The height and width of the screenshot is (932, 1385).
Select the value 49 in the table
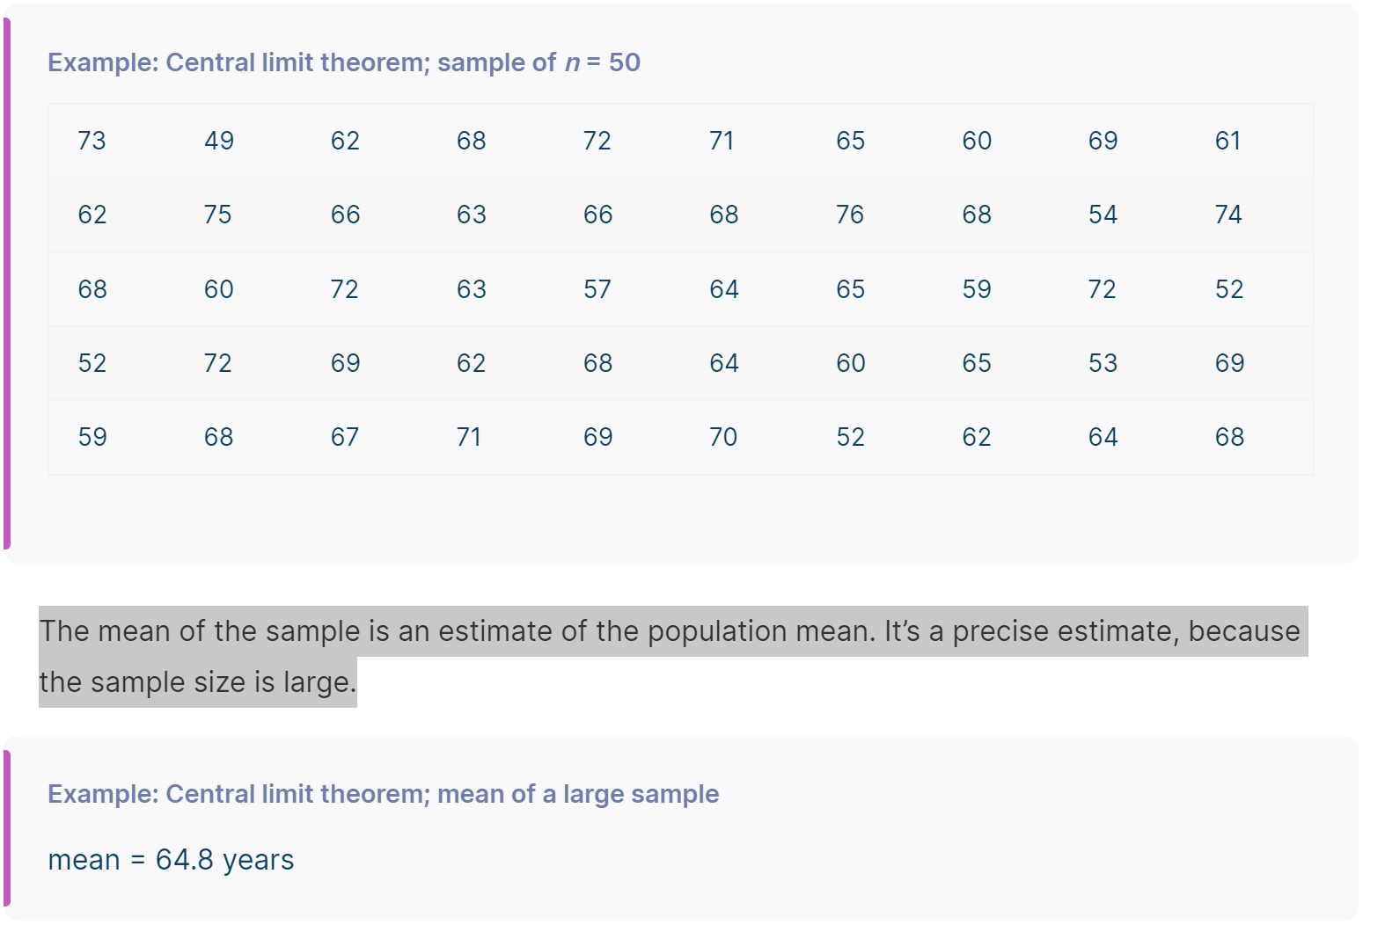(218, 141)
